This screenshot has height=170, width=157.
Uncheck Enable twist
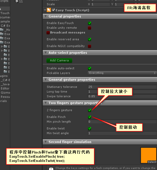tap(90, 128)
